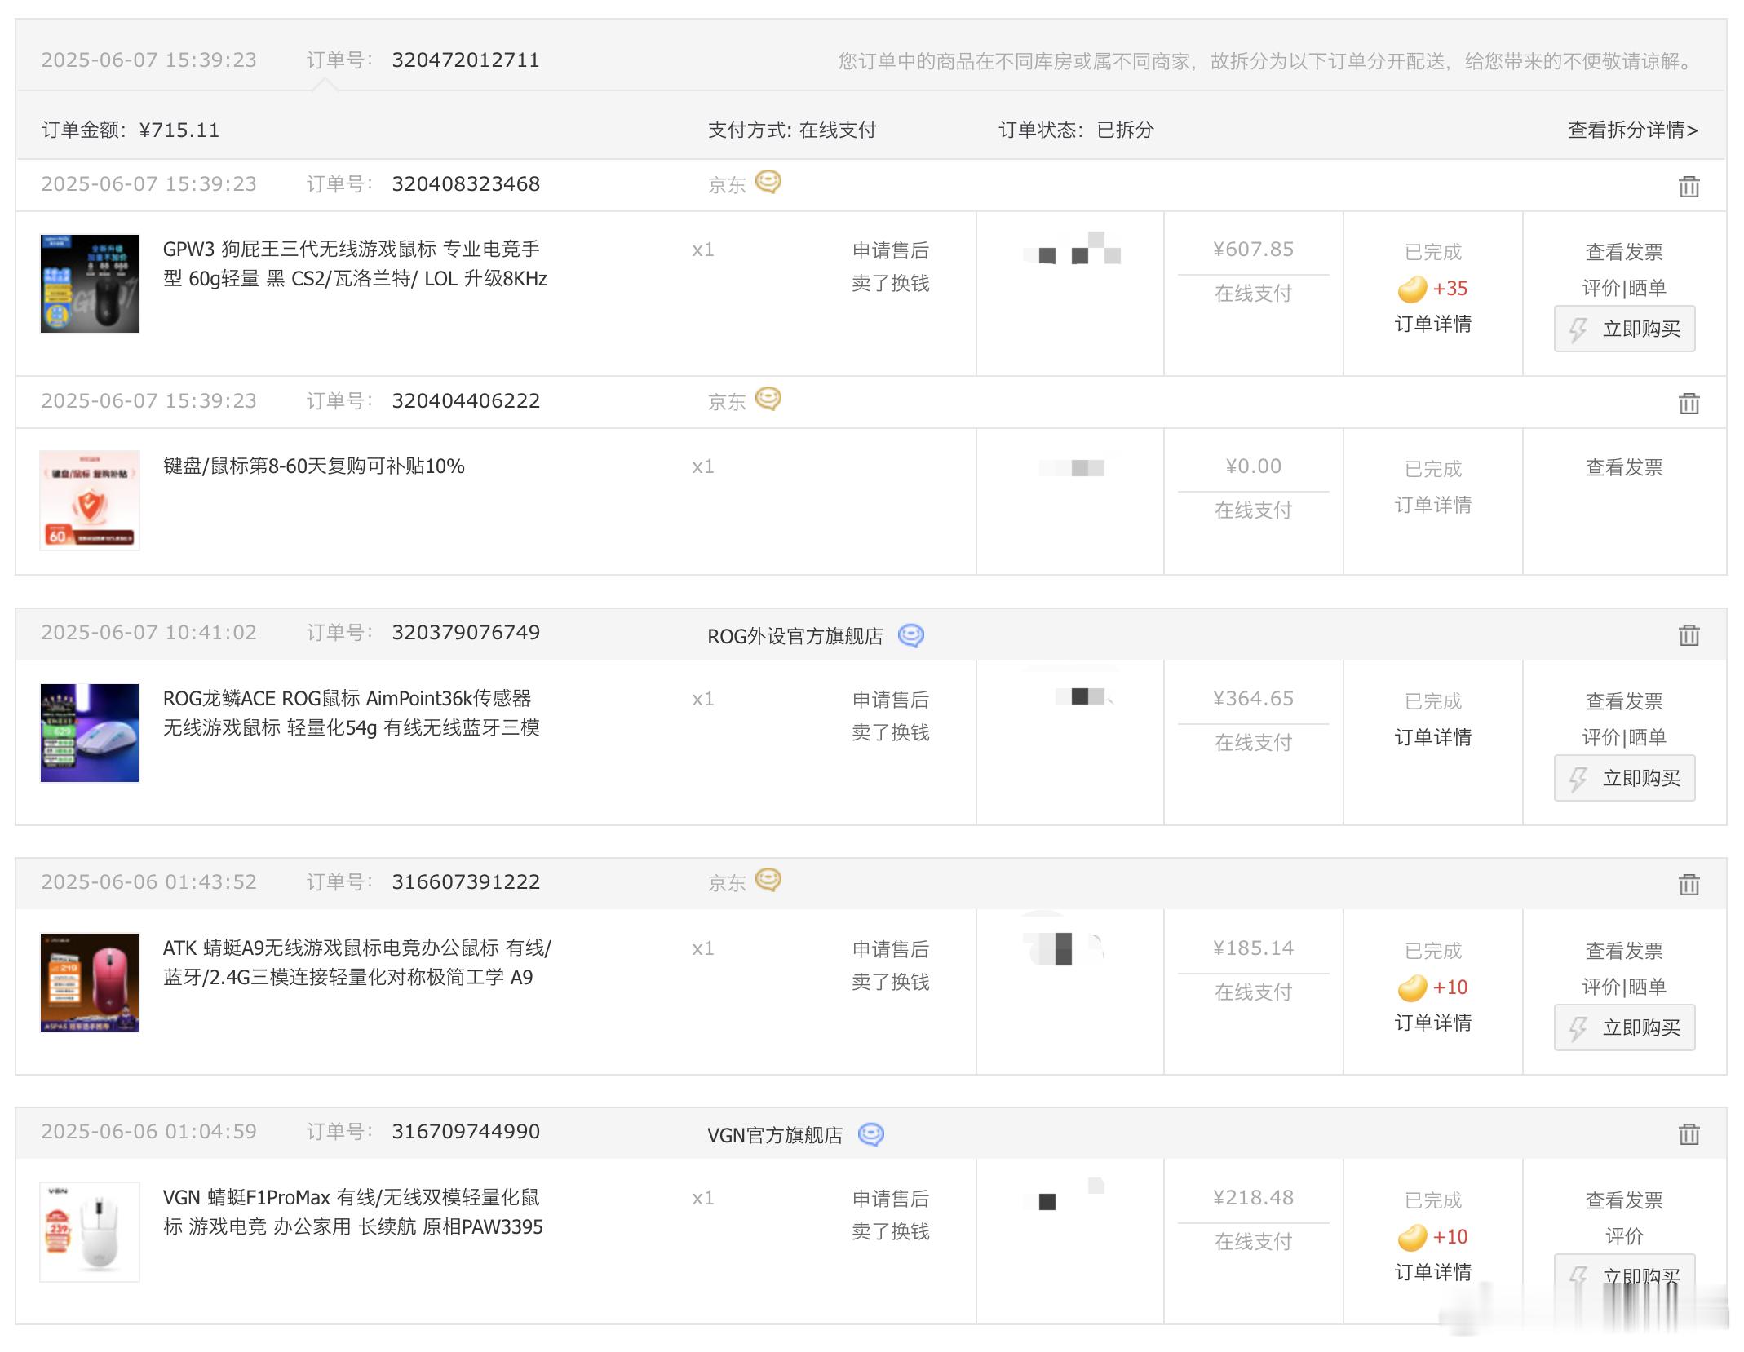Expand 查看拆分详情 split details
This screenshot has width=1744, height=1352.
(1631, 130)
